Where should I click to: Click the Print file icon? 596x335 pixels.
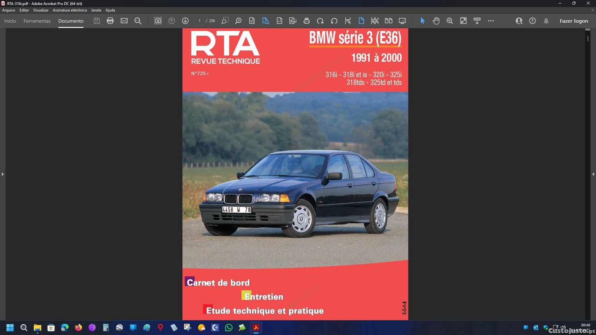pyautogui.click(x=110, y=21)
